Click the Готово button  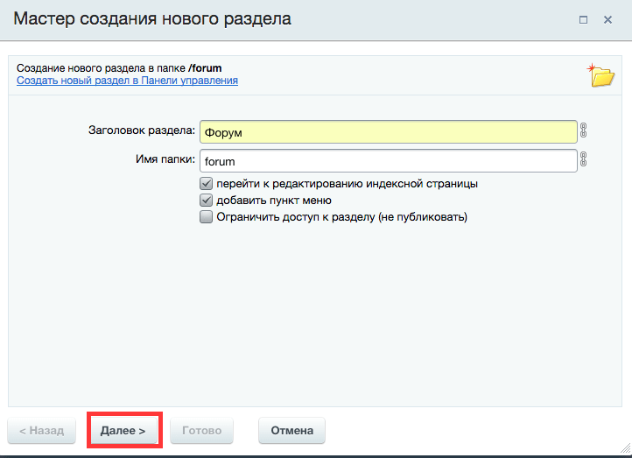(x=201, y=431)
